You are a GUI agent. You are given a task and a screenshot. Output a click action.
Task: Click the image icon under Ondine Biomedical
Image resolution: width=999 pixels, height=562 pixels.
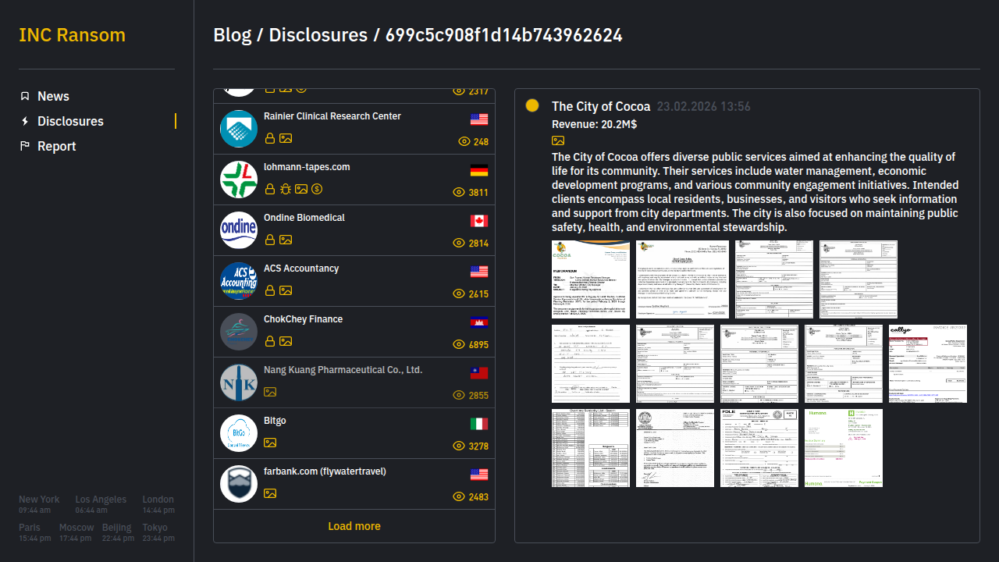pos(286,240)
